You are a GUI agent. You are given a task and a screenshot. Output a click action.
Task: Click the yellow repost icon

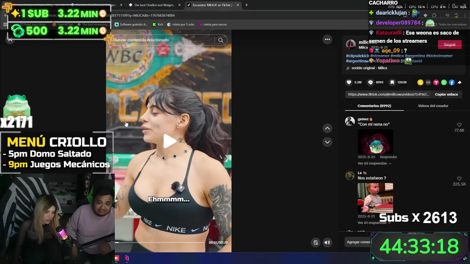click(420, 82)
